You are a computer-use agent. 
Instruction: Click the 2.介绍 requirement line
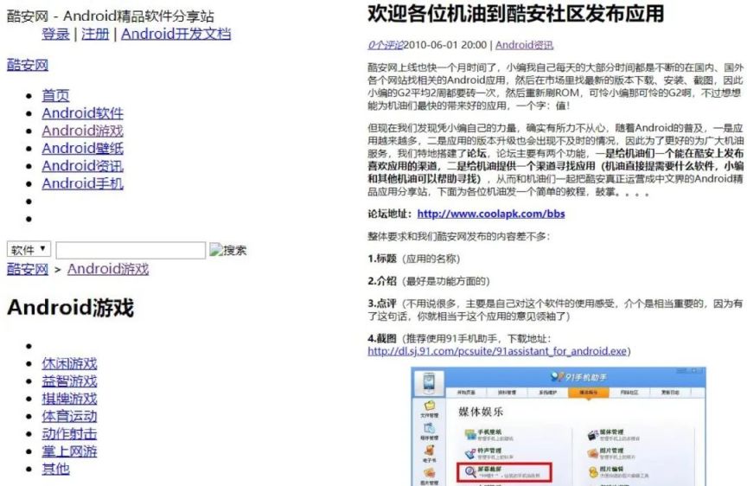click(428, 281)
